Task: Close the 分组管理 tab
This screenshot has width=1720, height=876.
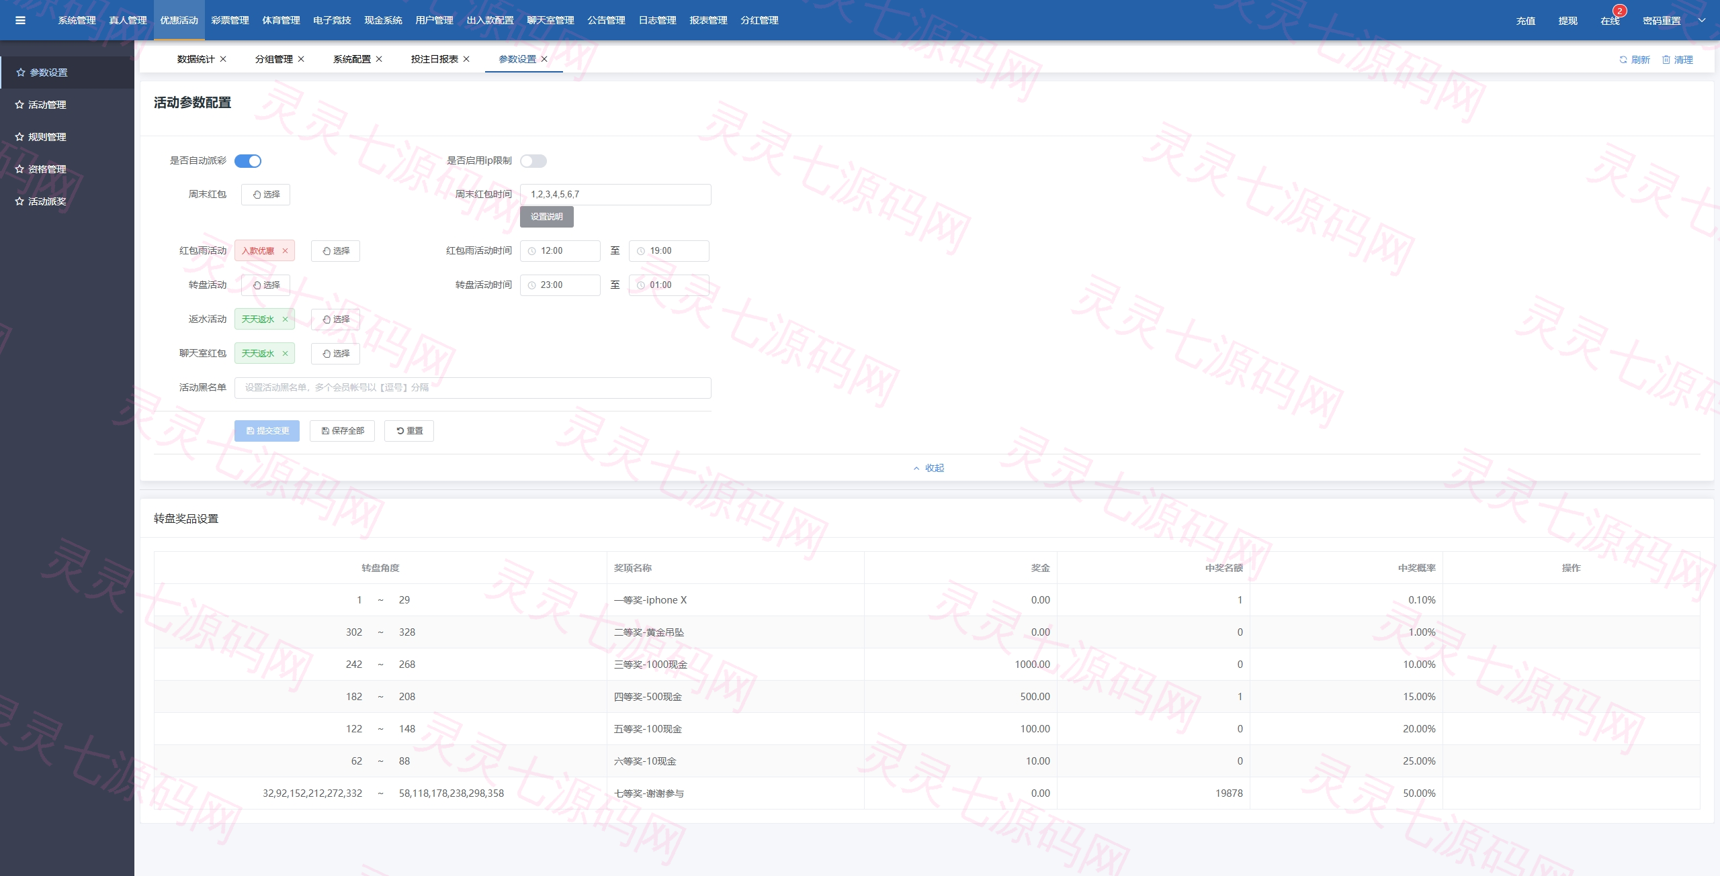Action: (301, 59)
